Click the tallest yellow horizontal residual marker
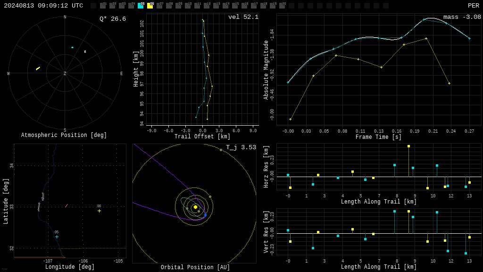483x272 pixels. [x=408, y=146]
